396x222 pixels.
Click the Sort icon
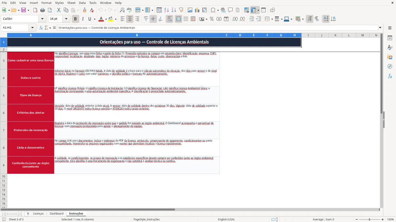pos(159,10)
